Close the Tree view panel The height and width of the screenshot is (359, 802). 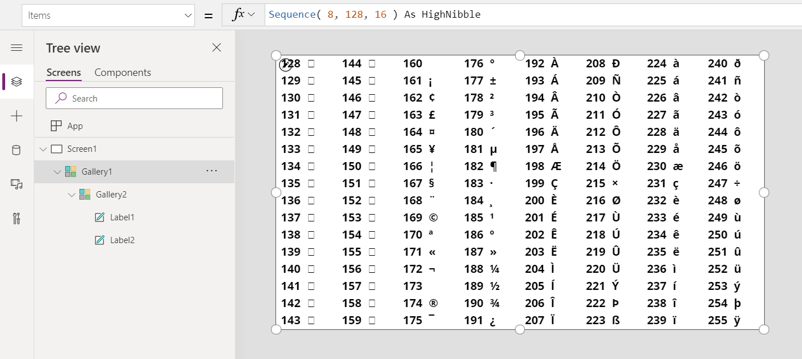point(216,48)
